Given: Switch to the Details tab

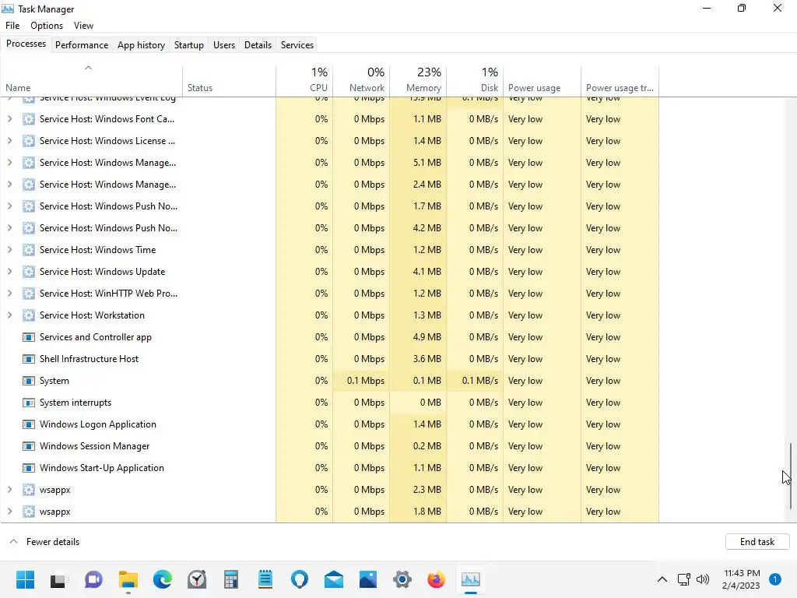Looking at the screenshot, I should pos(258,44).
